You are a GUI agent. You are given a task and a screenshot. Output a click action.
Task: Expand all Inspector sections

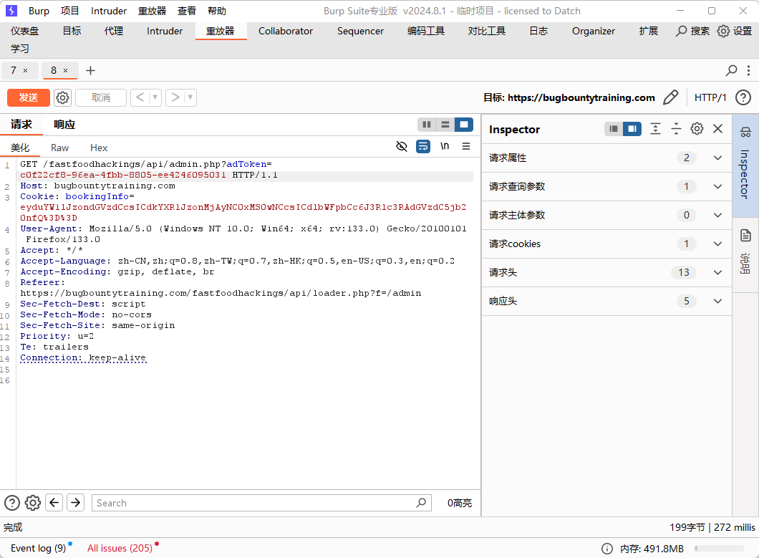coord(655,129)
